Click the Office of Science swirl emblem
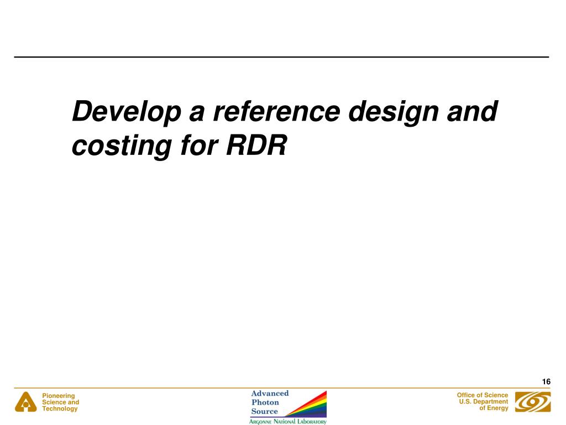Viewport: 566px width, 425px height. pyautogui.click(x=533, y=402)
